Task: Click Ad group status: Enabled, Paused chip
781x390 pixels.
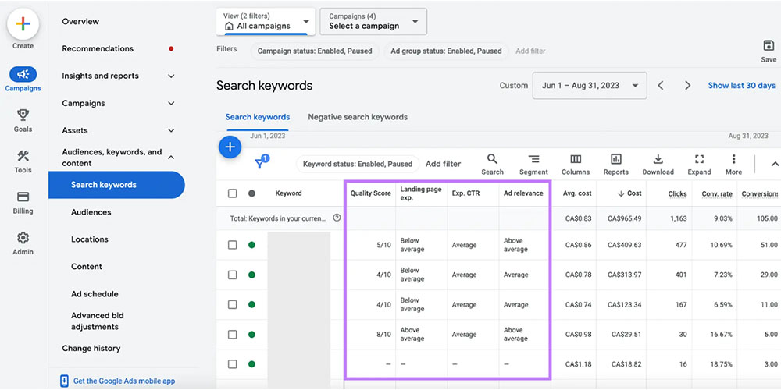Action: [446, 51]
